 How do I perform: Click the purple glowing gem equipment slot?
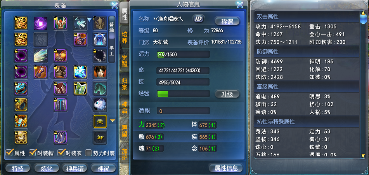(x=41, y=23)
